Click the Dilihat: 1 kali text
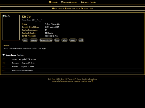 [x=88, y=9]
